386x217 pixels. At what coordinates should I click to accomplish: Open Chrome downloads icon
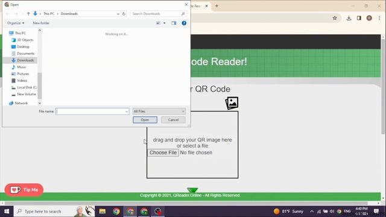349,18
